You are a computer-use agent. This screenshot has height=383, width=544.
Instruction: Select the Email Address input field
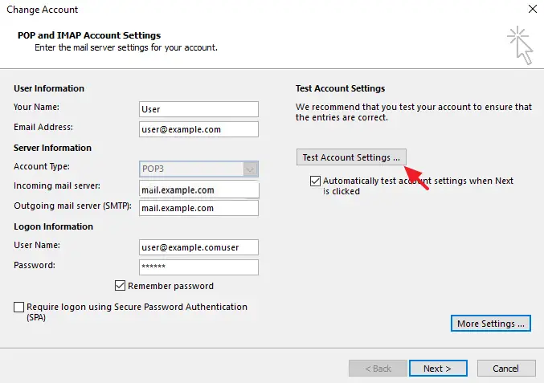click(x=198, y=129)
